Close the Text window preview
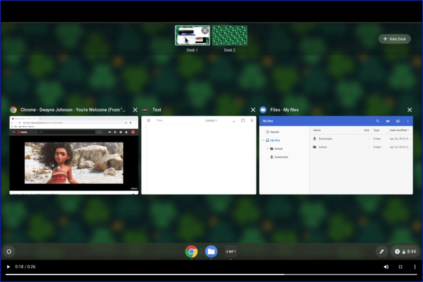 coord(253,110)
